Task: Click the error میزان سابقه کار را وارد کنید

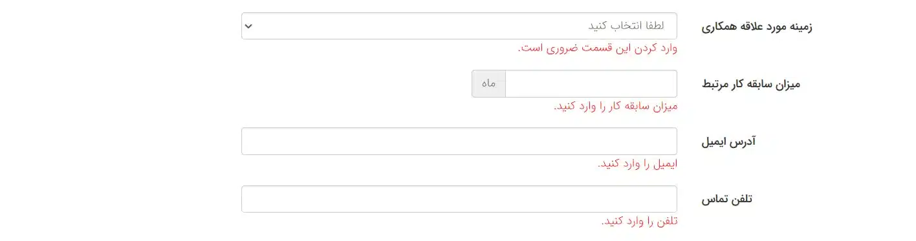Action: [616, 106]
